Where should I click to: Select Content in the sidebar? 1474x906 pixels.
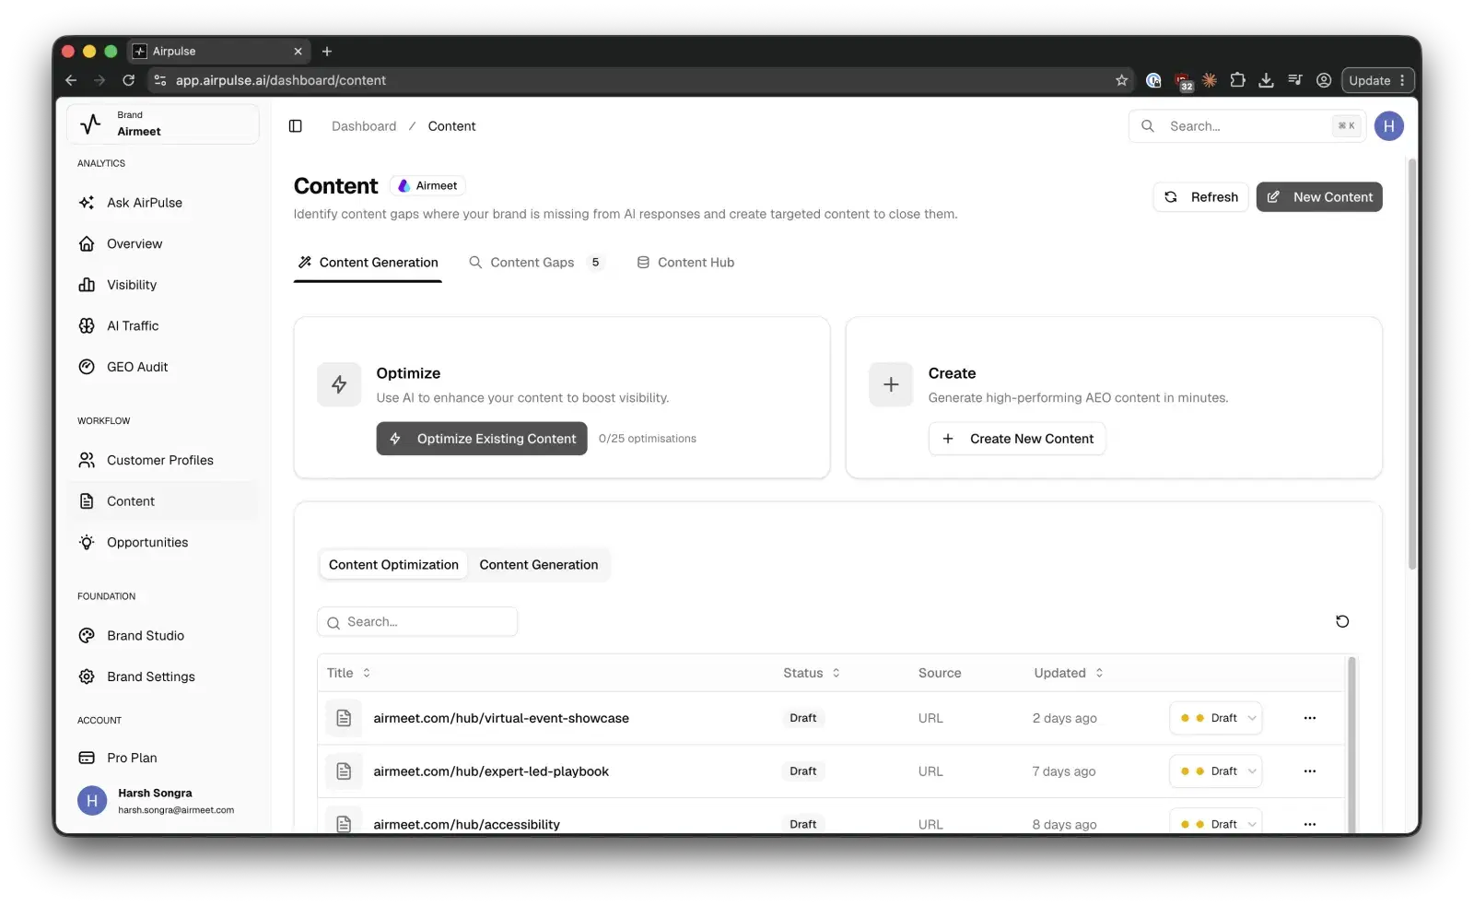(x=164, y=501)
